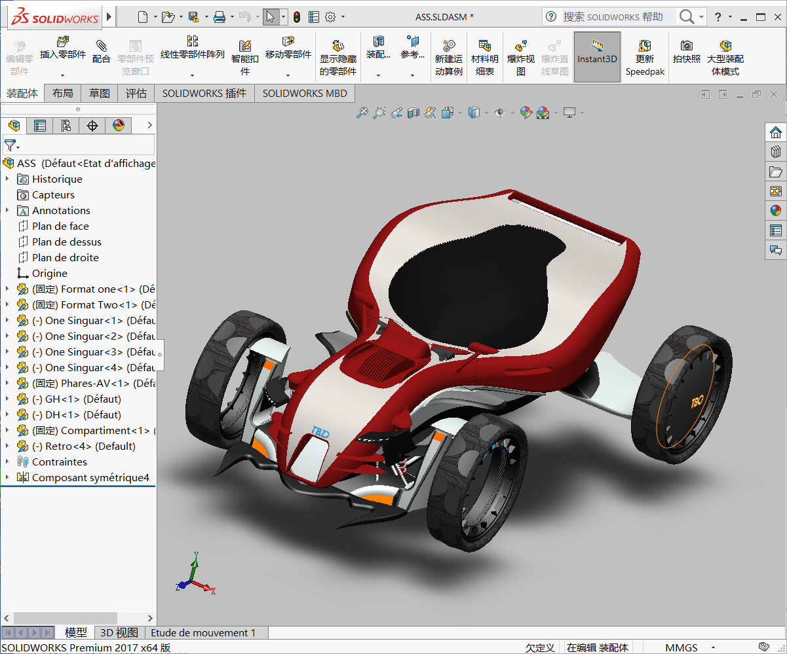This screenshot has height=654, width=787.
Task: Open the 线性零部件阵列 dropdown arrow
Action: (192, 75)
